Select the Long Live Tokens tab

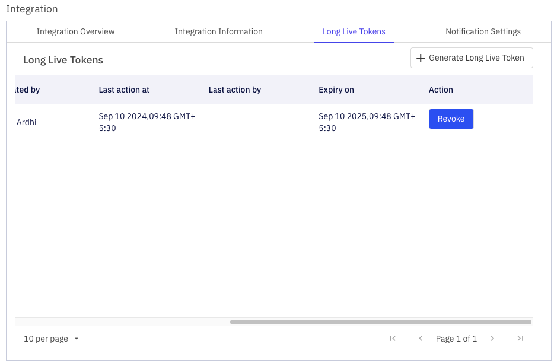(x=354, y=31)
